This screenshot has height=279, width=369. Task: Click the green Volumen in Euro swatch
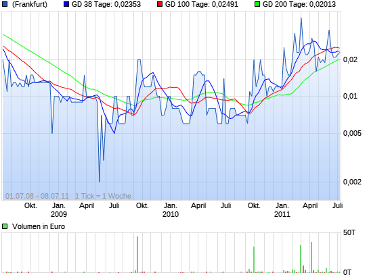(x=5, y=226)
